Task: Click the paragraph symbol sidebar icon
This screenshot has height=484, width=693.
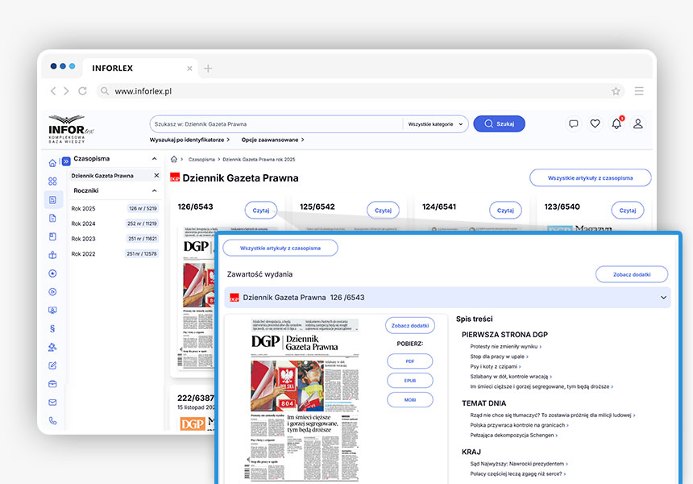Action: (53, 328)
